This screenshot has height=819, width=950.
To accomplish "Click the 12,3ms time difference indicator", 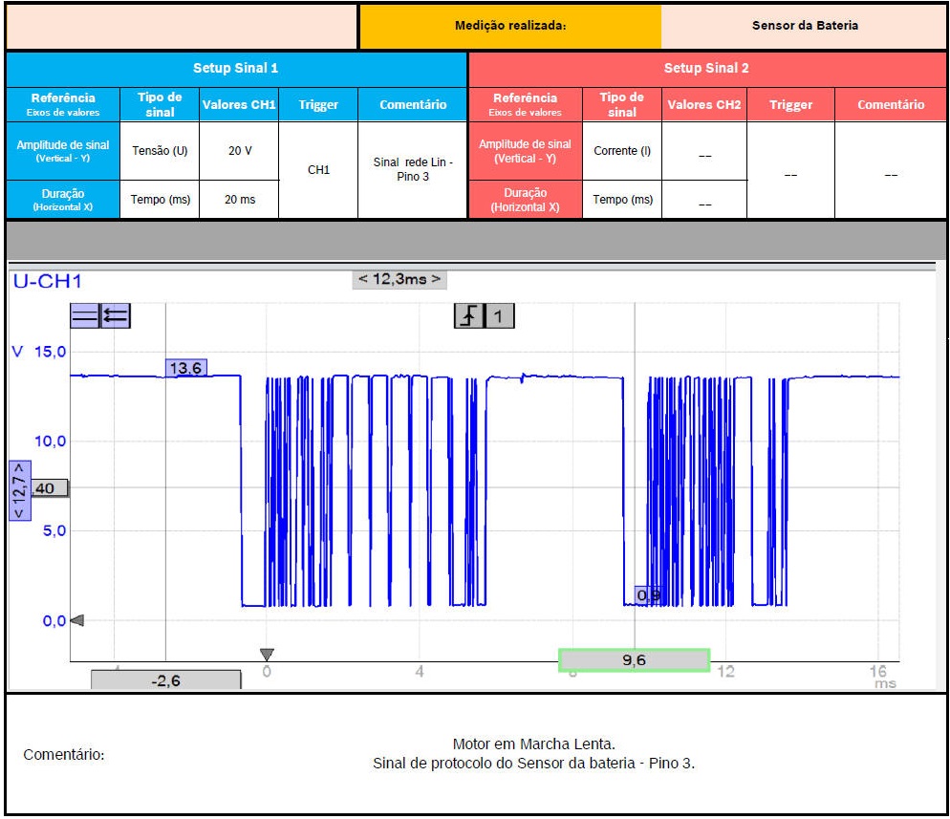I will pyautogui.click(x=399, y=279).
